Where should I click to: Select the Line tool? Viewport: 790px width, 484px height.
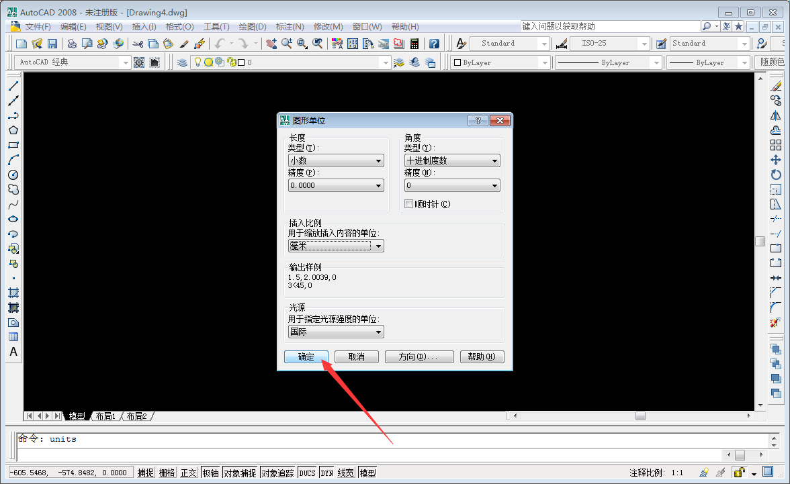click(x=13, y=85)
